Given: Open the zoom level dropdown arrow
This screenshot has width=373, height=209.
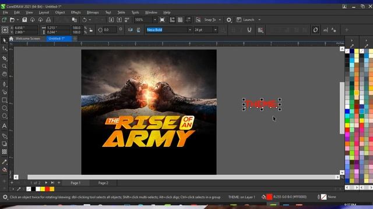Looking at the screenshot, I should coord(155,20).
